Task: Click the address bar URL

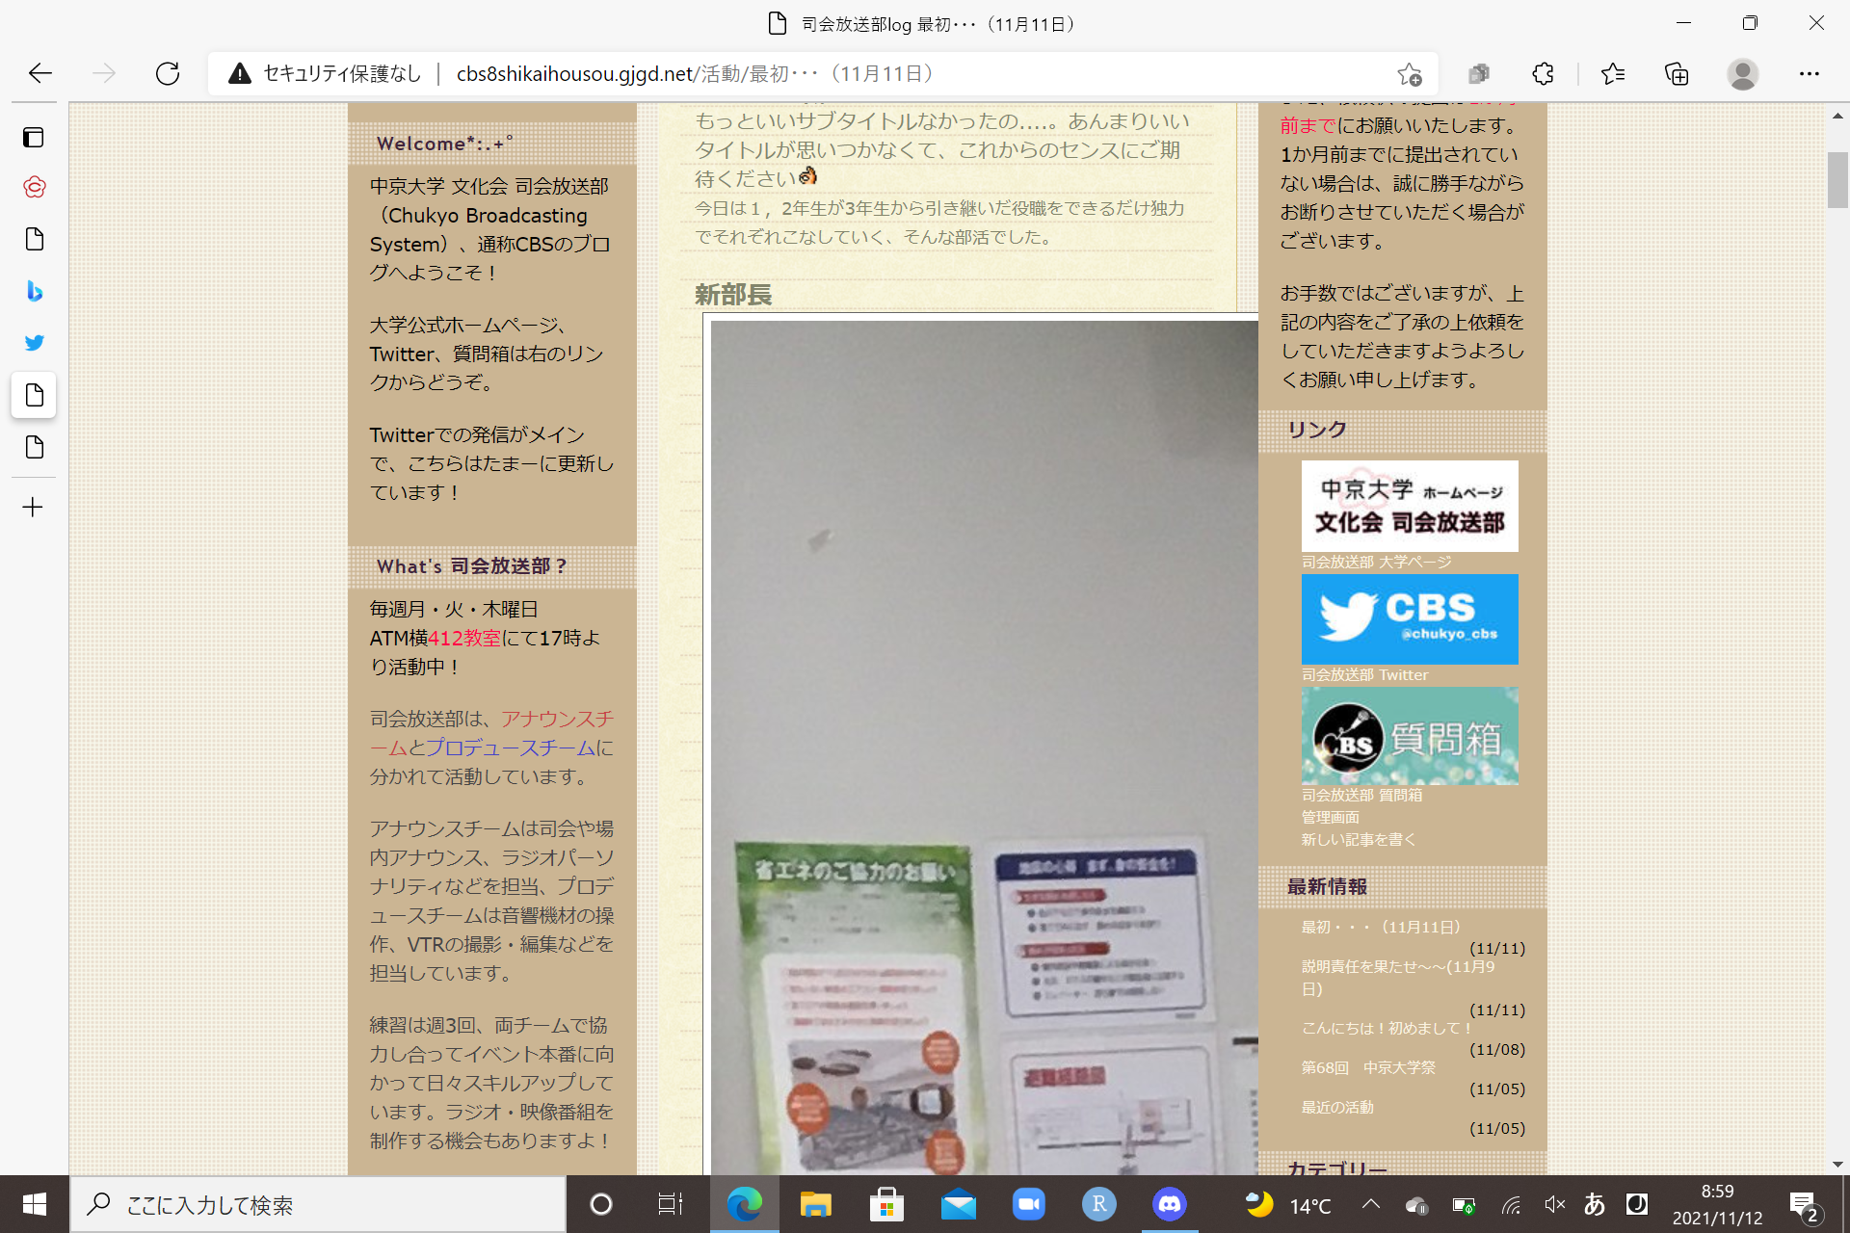Action: pos(694,74)
